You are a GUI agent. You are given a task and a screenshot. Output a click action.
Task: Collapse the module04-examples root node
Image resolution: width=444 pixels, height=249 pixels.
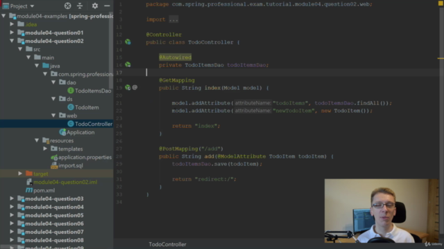tap(3, 16)
